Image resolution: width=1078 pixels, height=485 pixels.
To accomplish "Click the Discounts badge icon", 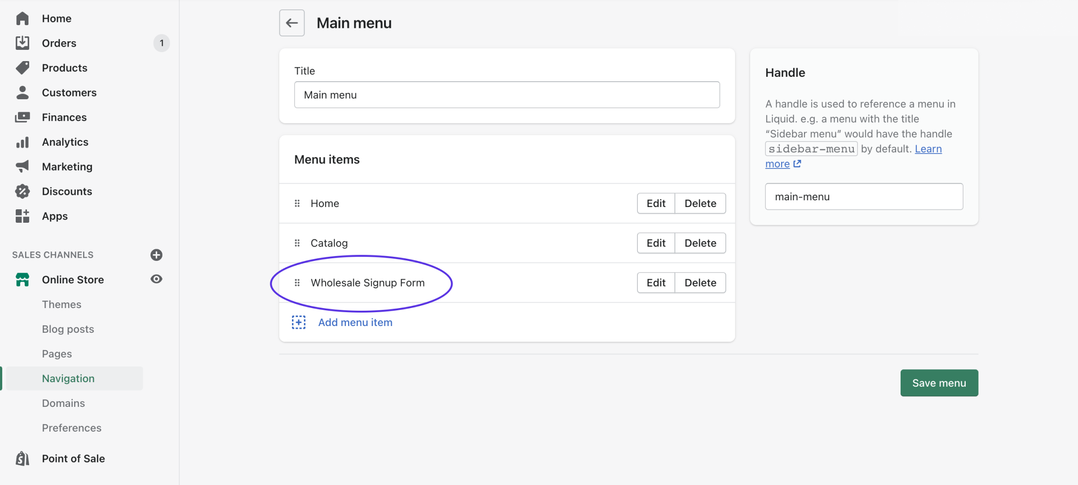I will click(22, 191).
